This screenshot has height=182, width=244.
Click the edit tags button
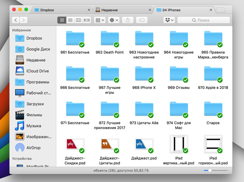[142, 20]
